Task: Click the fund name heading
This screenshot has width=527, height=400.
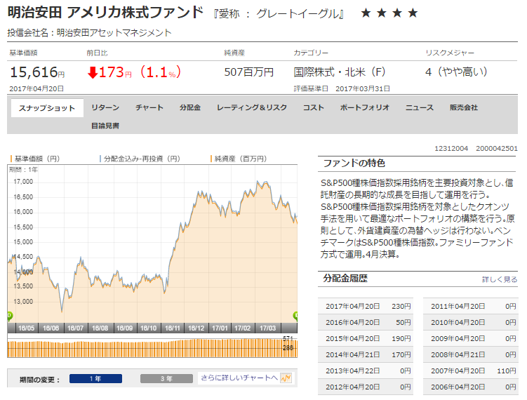Action: coord(105,13)
